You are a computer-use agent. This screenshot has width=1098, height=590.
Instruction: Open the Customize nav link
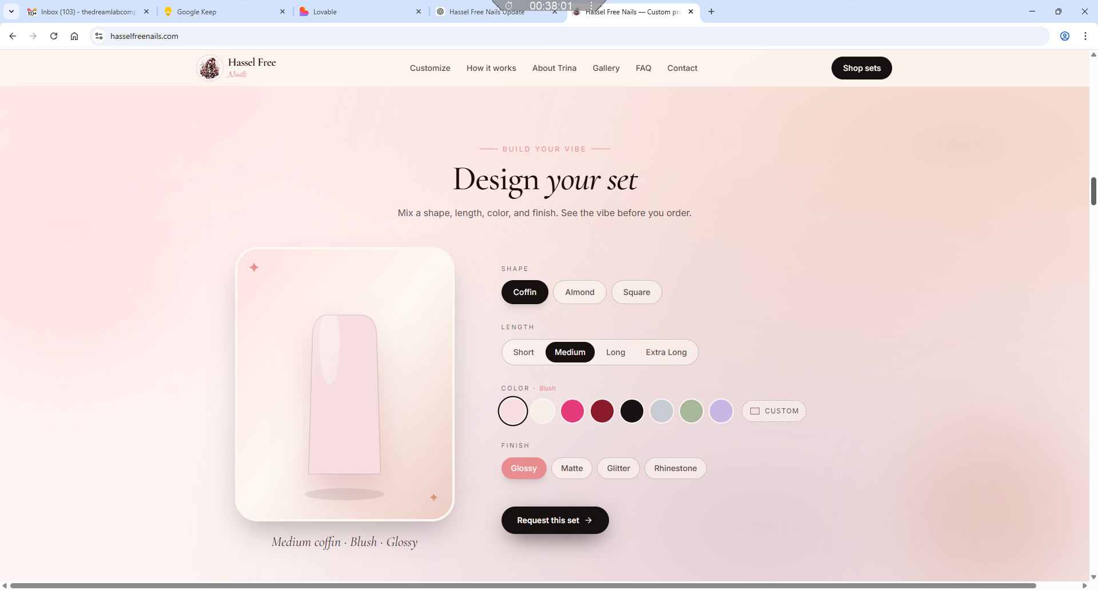pyautogui.click(x=430, y=68)
